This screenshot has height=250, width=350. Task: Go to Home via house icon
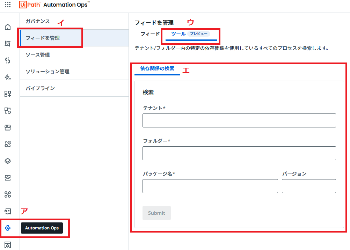[x=8, y=27]
